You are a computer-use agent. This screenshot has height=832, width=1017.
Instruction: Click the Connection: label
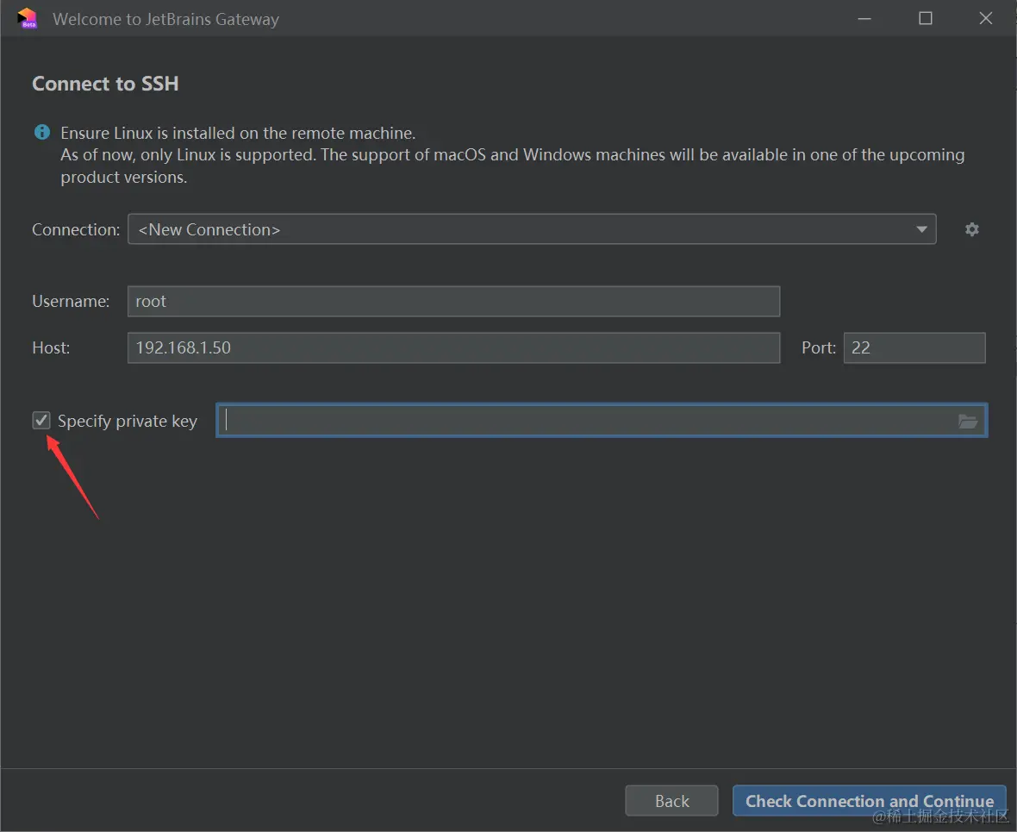[x=76, y=229]
